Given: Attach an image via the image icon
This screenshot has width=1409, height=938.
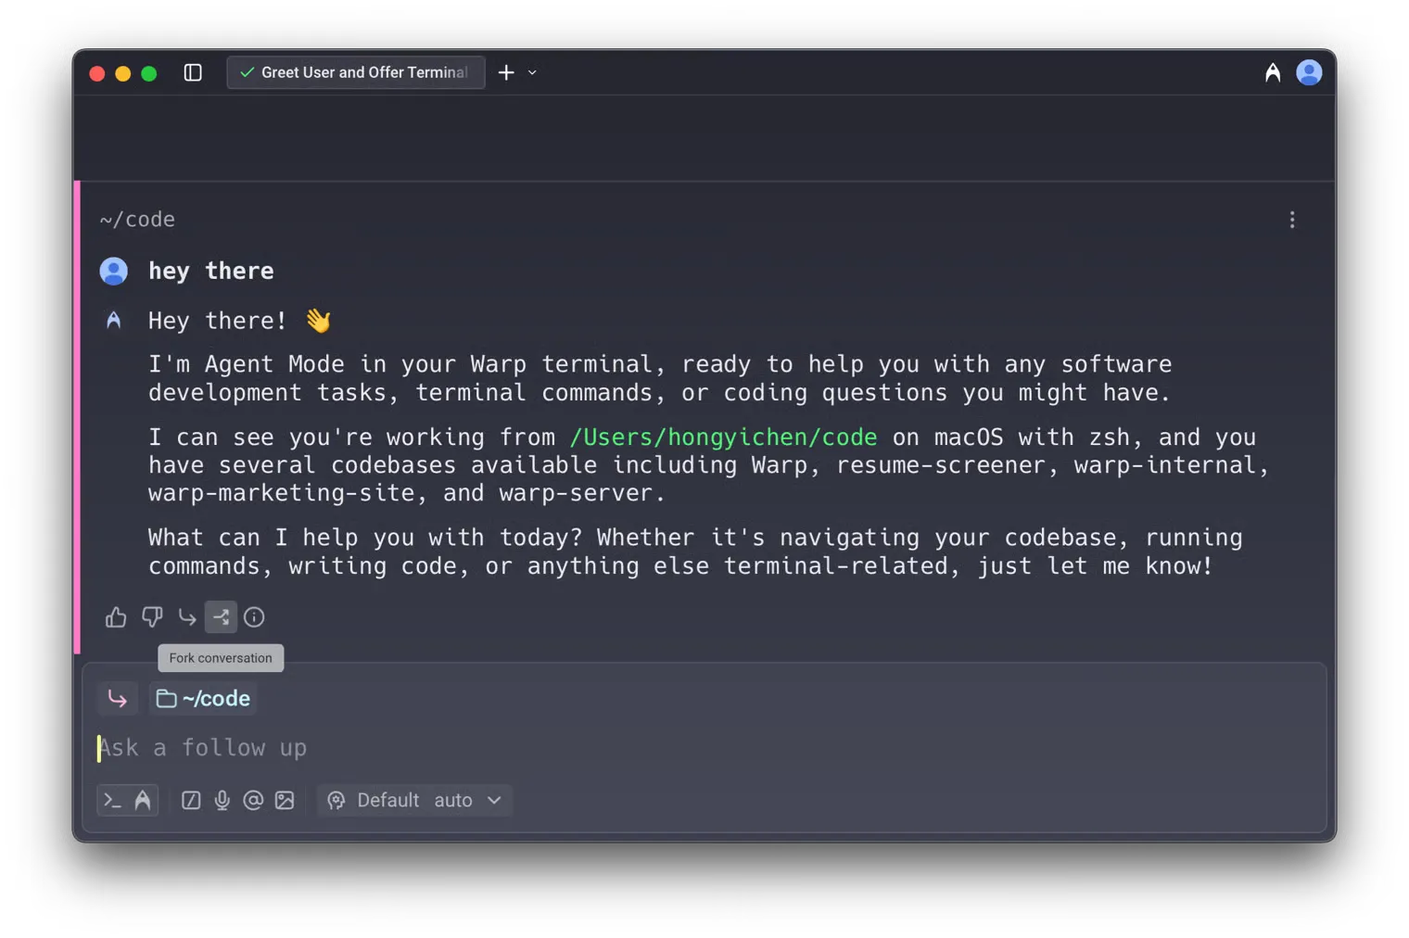Looking at the screenshot, I should coord(285,800).
